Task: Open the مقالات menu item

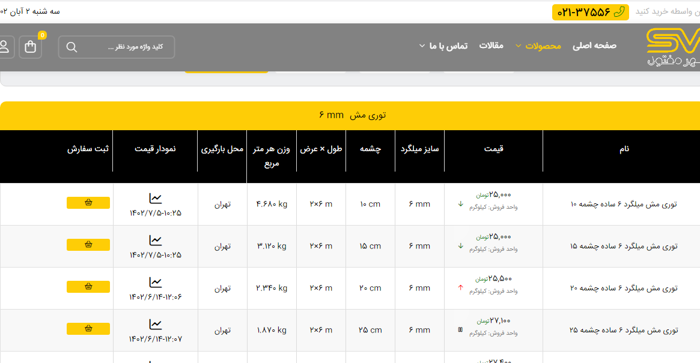Action: (x=491, y=46)
